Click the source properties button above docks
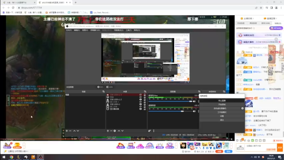The width and height of the screenshot is (284, 160). coord(100,87)
